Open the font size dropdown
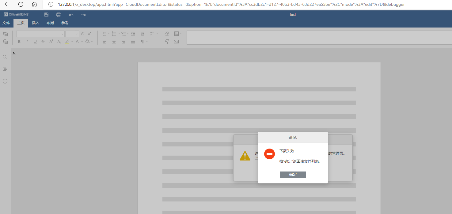Viewport: 452px width, 214px height. tap(77, 34)
